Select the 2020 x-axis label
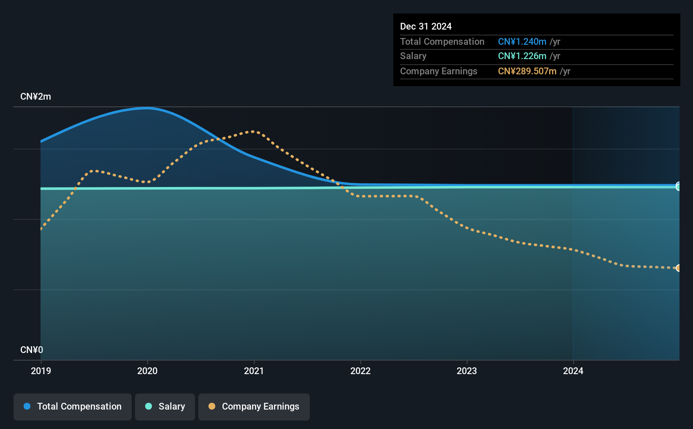Screen dimensions: 693x429 (x=147, y=371)
